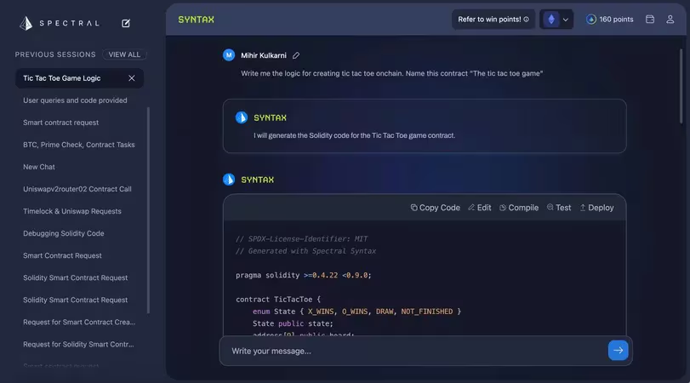Run Test on the generated contract
This screenshot has height=383, width=690.
click(x=559, y=208)
